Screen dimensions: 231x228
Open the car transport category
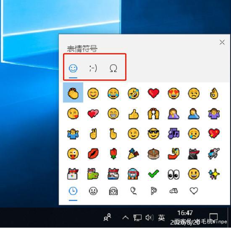click(x=174, y=191)
